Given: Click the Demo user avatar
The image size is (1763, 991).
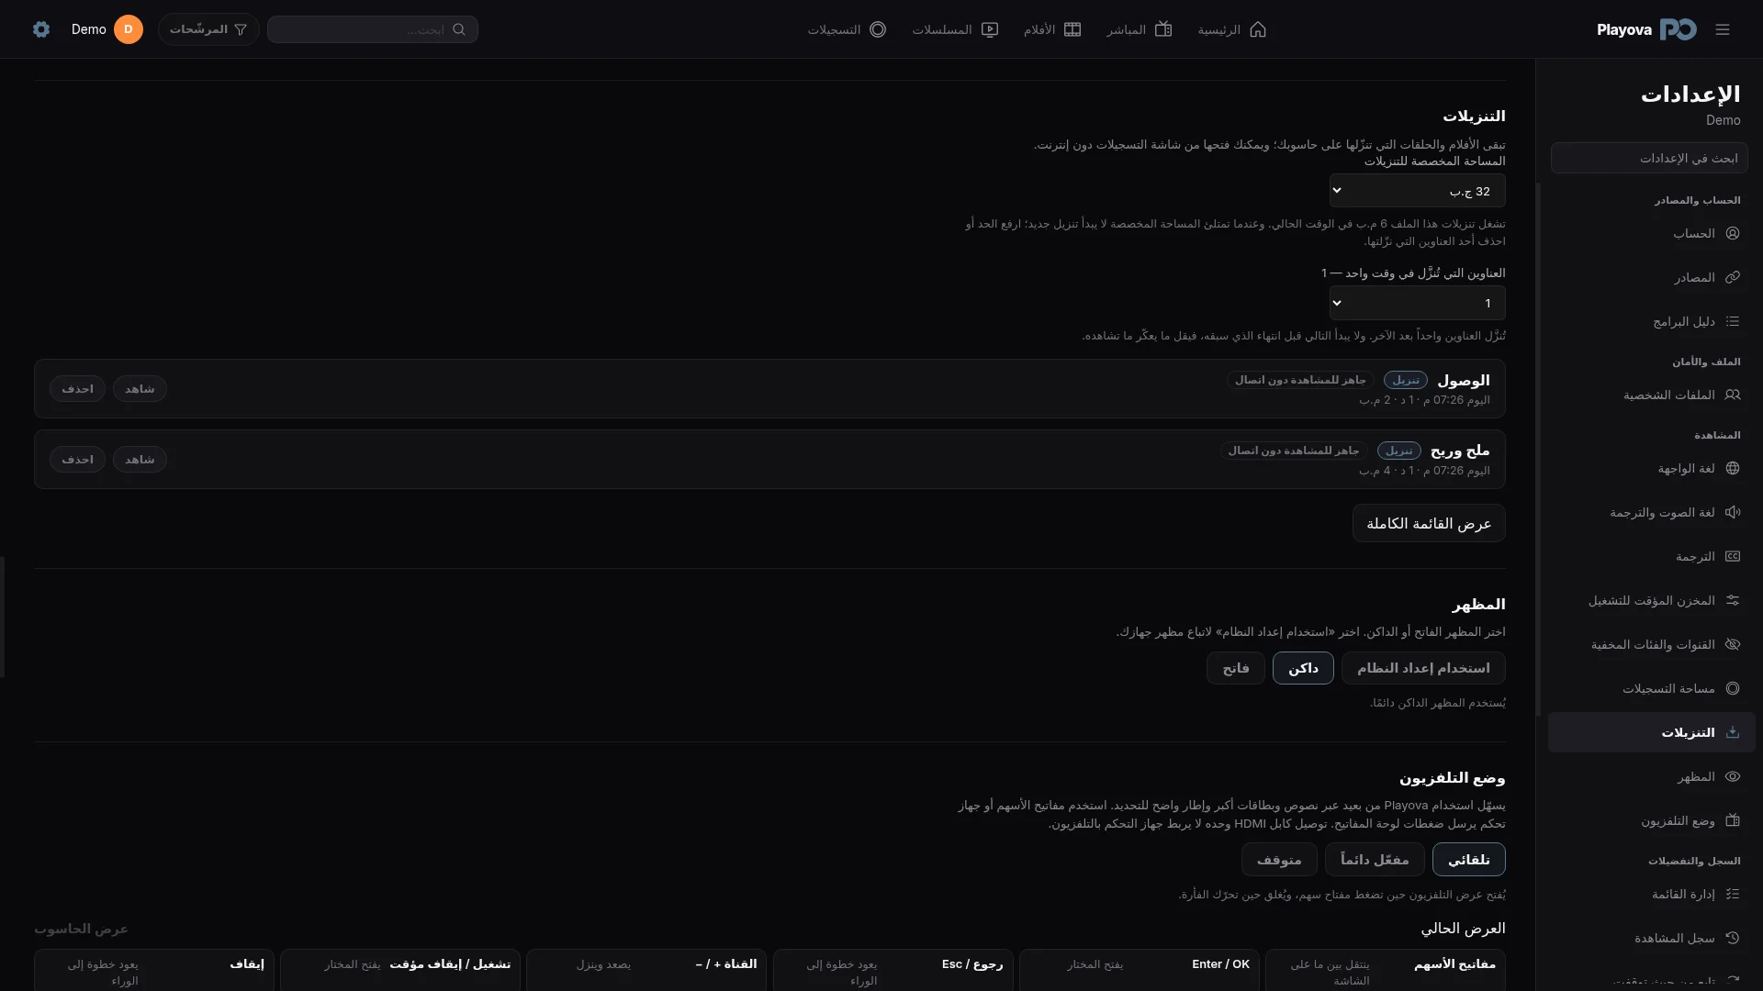Looking at the screenshot, I should (129, 29).
